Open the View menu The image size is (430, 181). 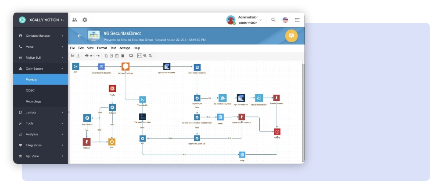point(90,48)
